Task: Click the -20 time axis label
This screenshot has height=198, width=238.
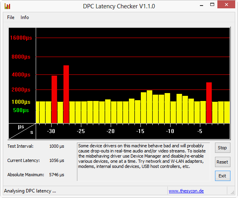Action: coord(111,131)
